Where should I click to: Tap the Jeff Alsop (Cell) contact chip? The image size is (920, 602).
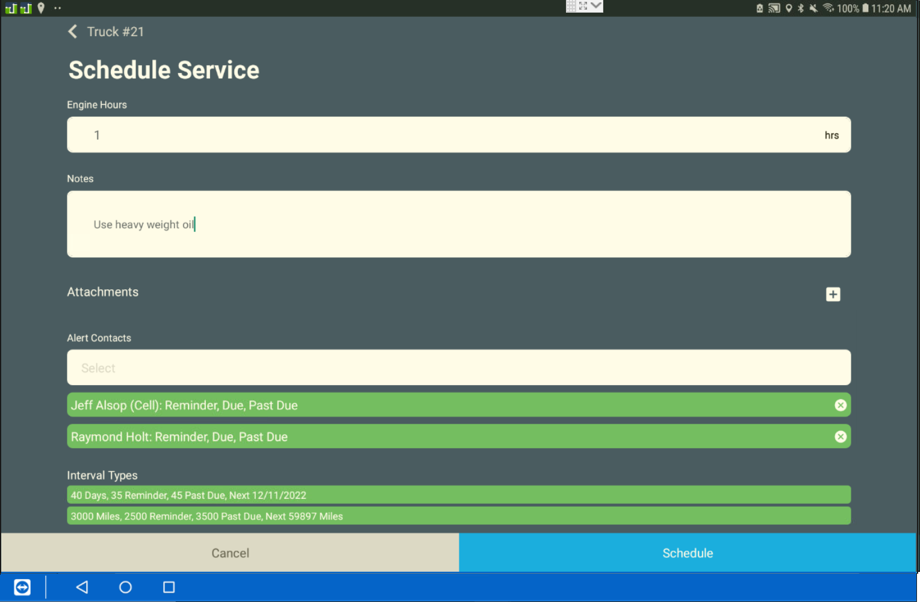click(x=421, y=406)
